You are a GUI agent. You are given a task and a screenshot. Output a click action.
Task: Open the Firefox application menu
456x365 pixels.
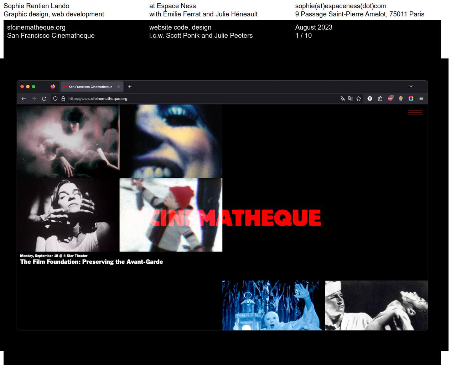tap(421, 99)
